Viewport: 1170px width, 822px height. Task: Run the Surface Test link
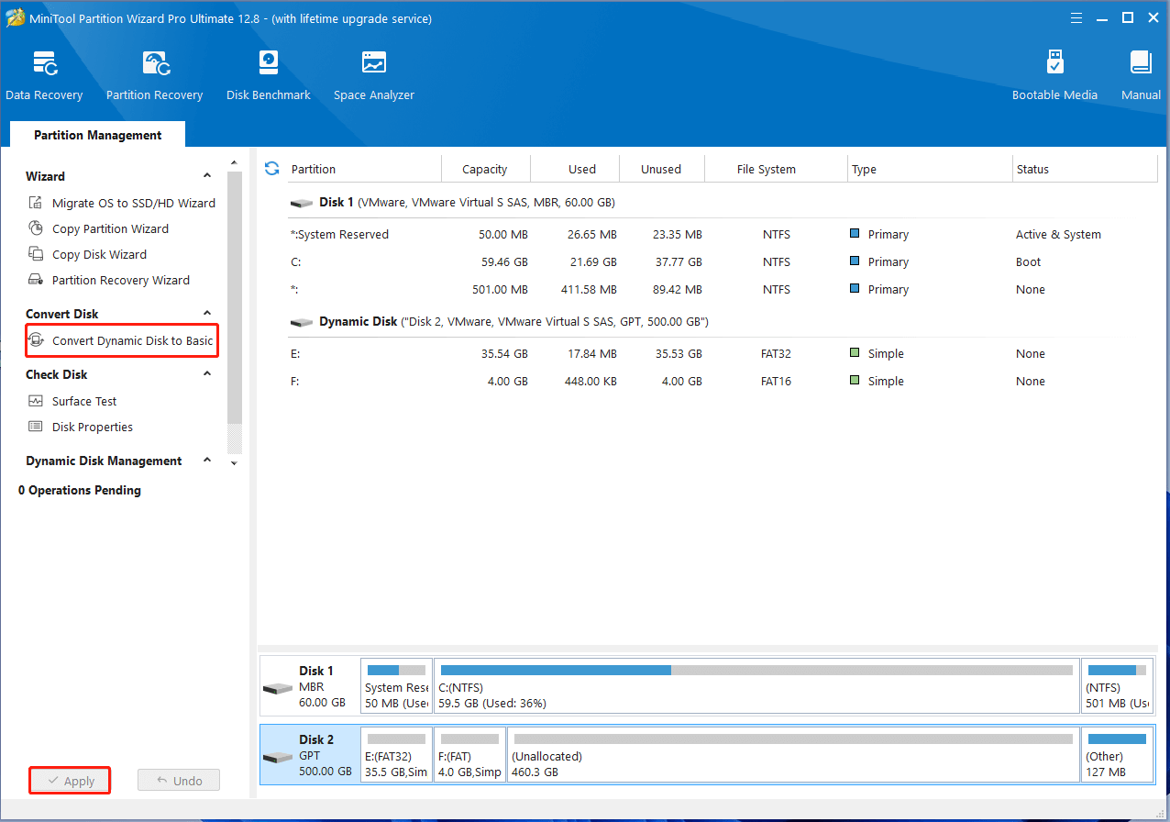[84, 401]
